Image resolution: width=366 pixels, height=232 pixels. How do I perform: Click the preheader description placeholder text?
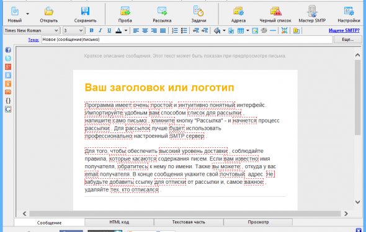point(185,56)
